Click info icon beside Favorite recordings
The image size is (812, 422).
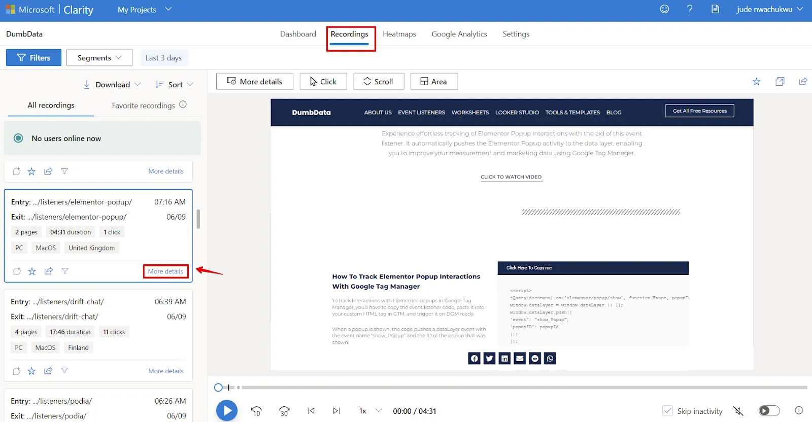(x=183, y=104)
